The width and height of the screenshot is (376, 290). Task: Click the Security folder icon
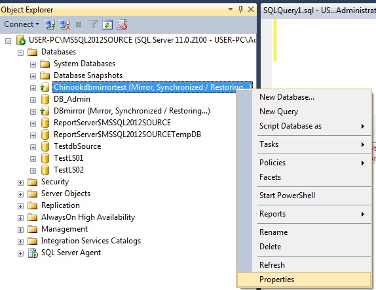pos(32,182)
